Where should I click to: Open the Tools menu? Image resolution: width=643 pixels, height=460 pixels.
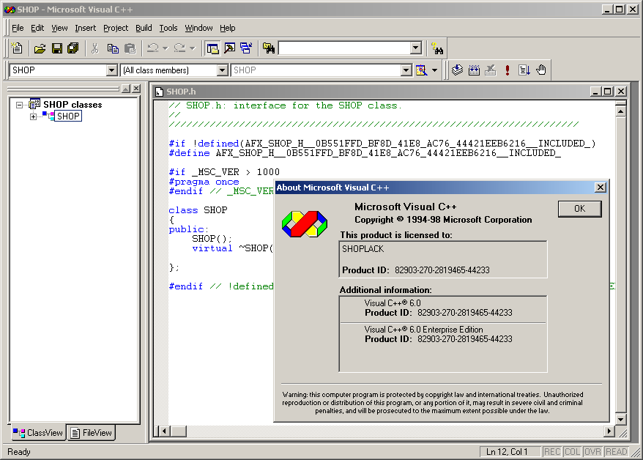coord(168,28)
